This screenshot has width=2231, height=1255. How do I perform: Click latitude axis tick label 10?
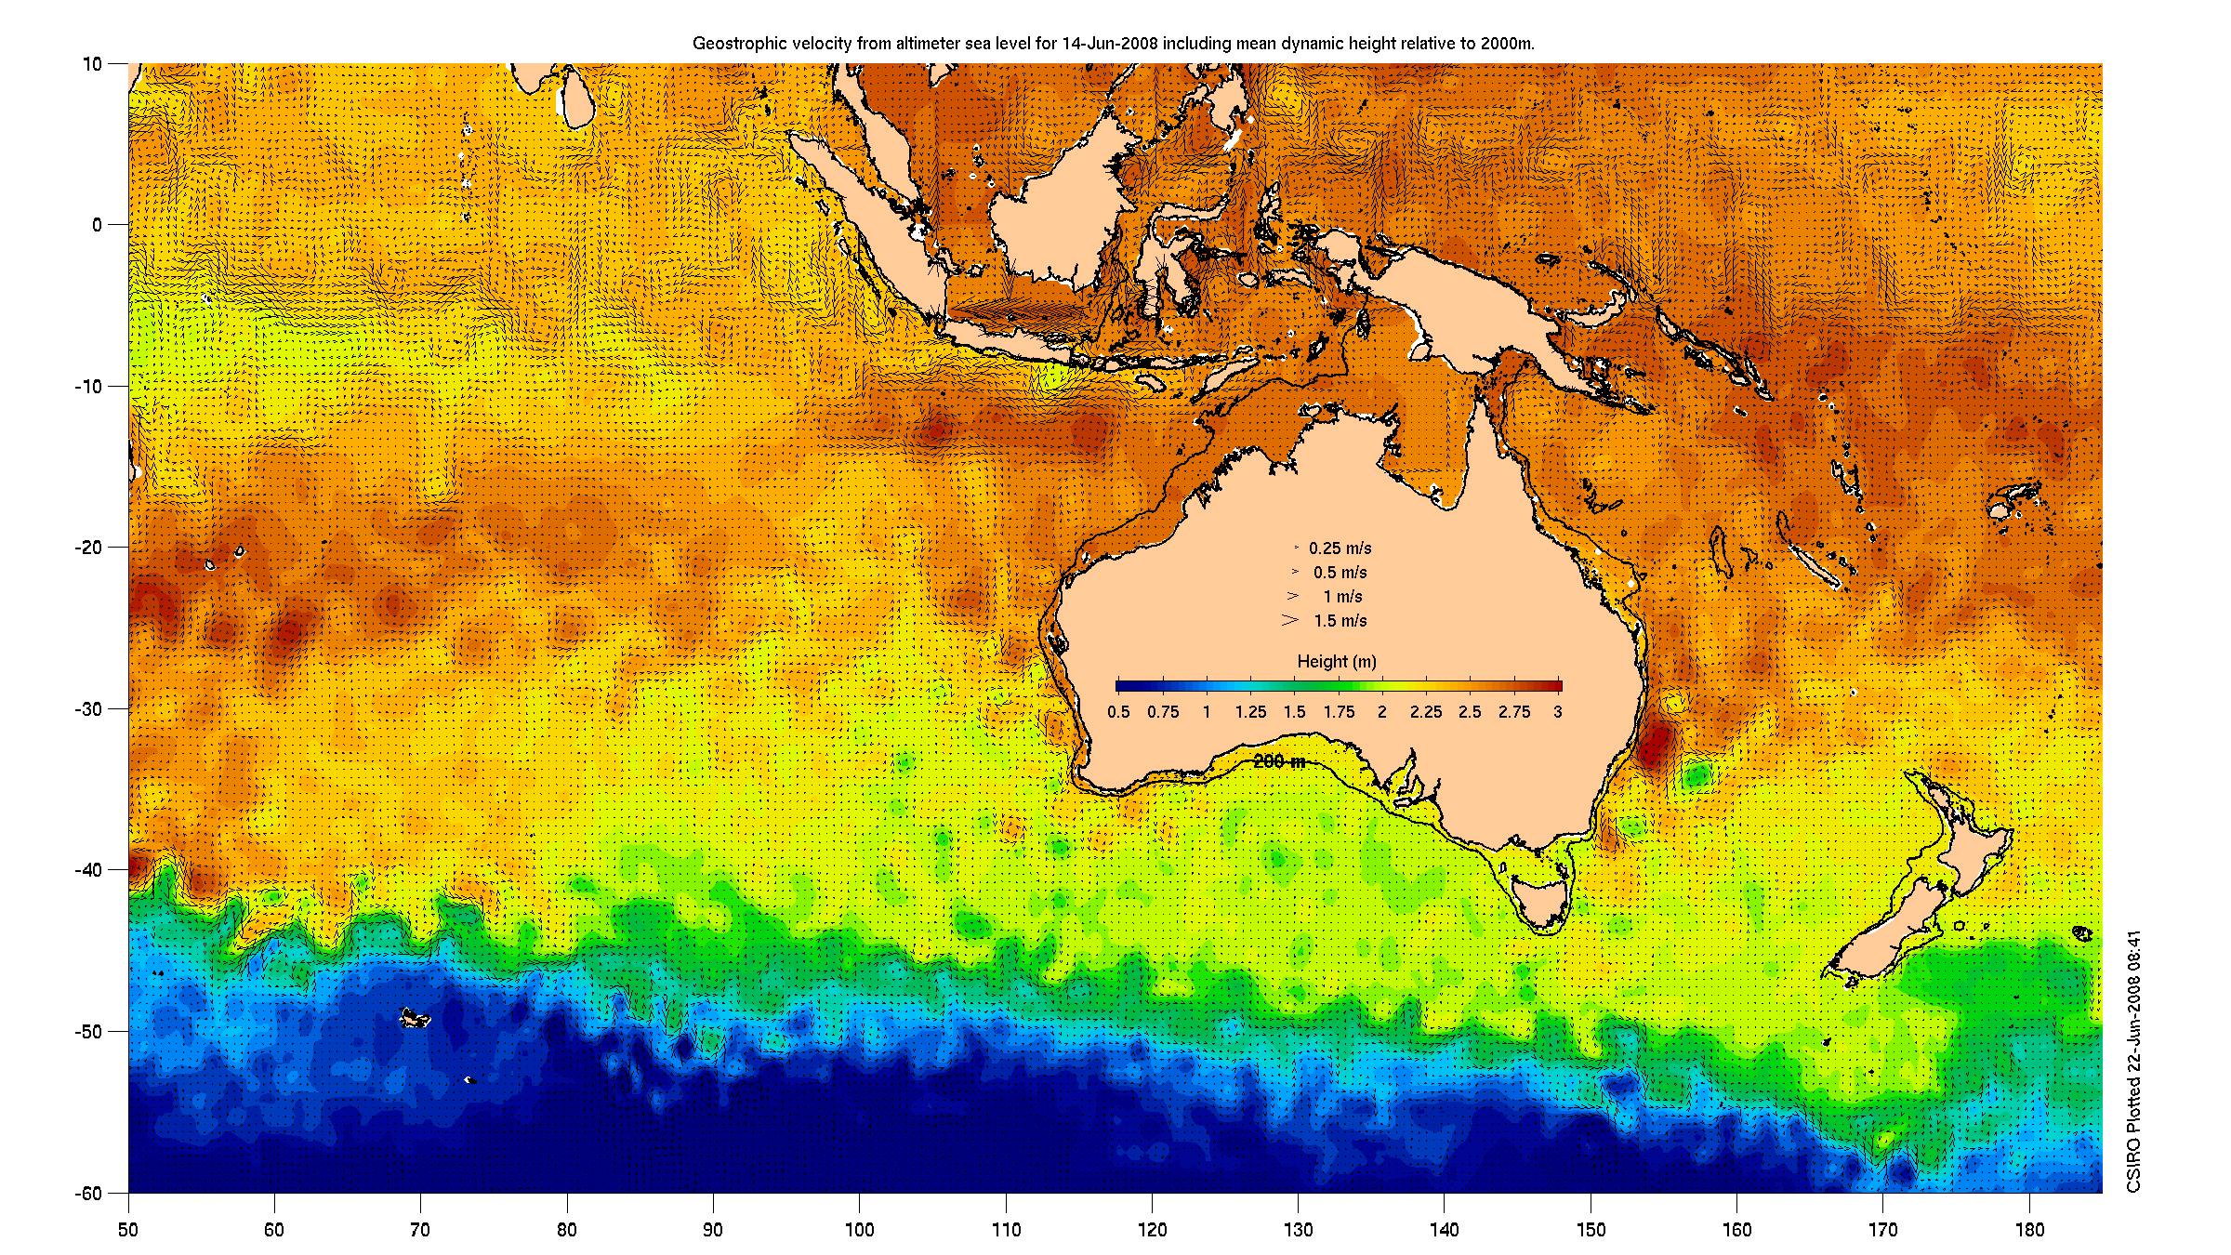pyautogui.click(x=92, y=64)
